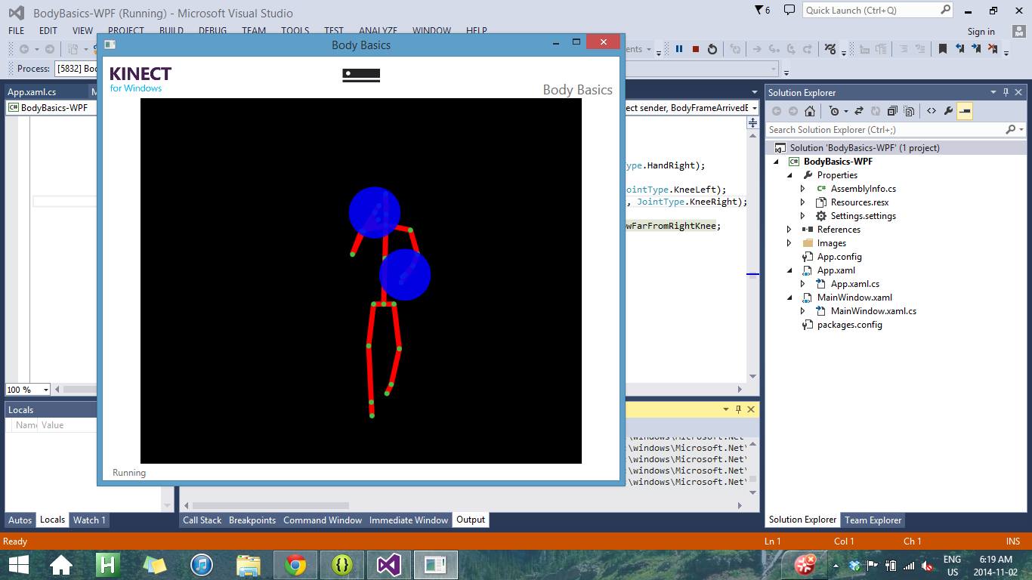Click the Body Basics window title bar
This screenshot has width=1032, height=580.
pyautogui.click(x=361, y=45)
